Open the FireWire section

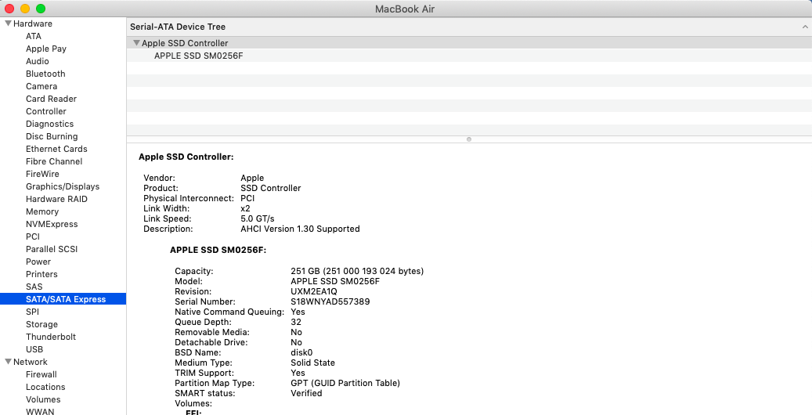pos(42,174)
